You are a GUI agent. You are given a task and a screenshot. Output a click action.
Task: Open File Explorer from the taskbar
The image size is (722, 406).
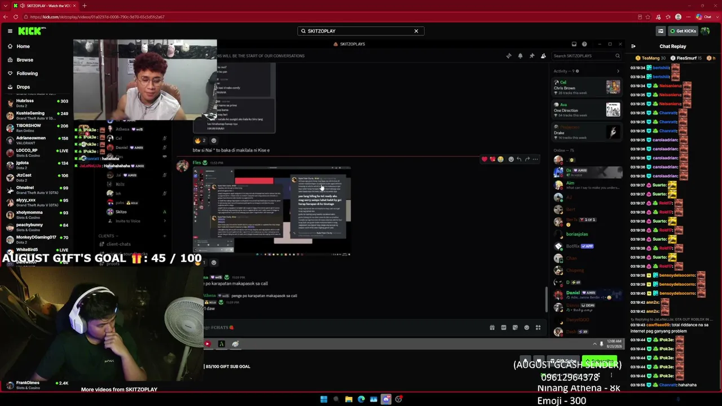(349, 399)
